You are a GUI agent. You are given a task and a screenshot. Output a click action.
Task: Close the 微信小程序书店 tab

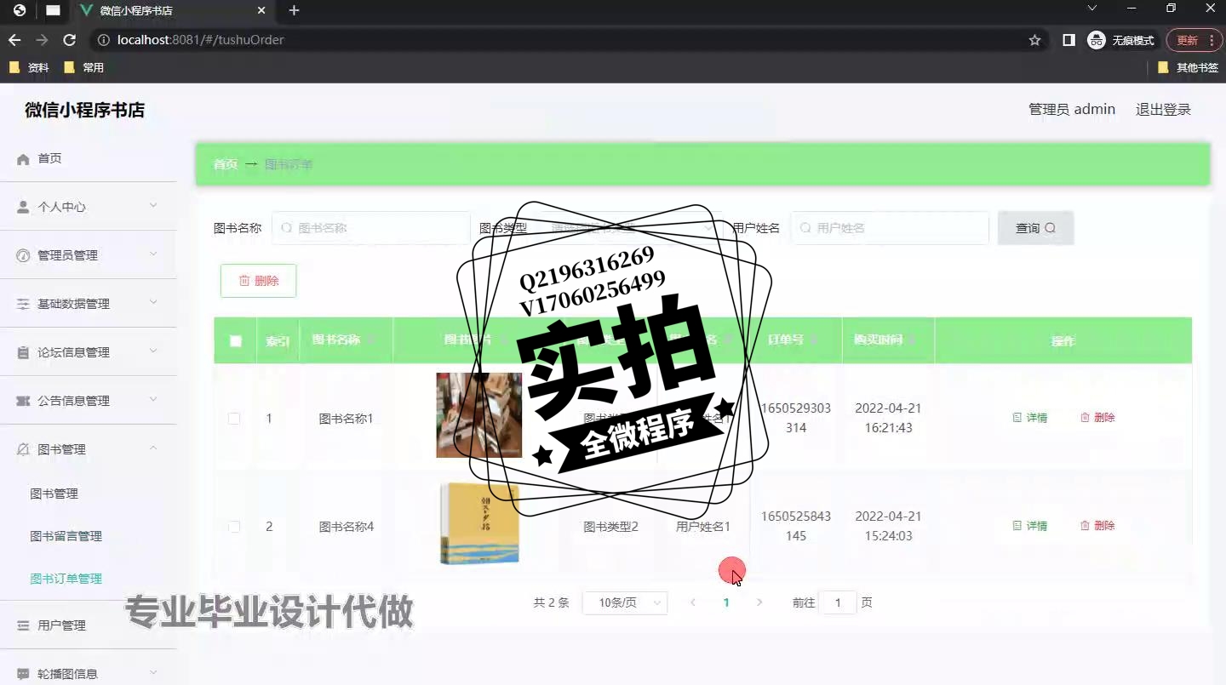(261, 10)
